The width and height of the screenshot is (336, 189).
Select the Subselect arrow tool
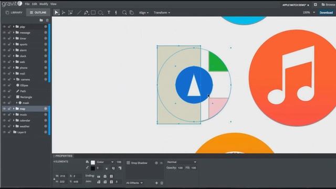click(64, 13)
